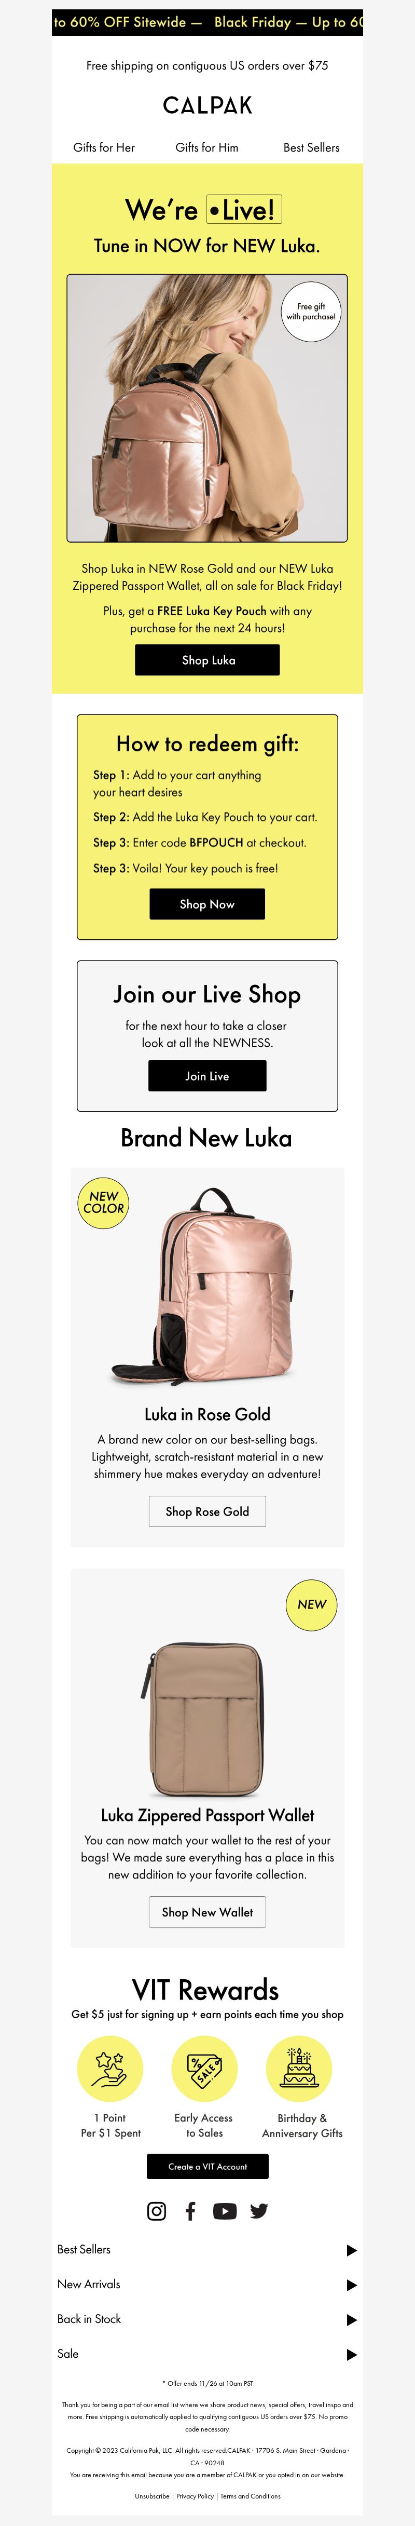Open Gifts for Her menu item
Screen dimensions: 415x2526
[x=104, y=147]
